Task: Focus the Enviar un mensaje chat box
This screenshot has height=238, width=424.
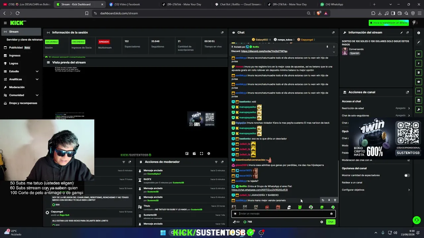Action: tap(283, 214)
